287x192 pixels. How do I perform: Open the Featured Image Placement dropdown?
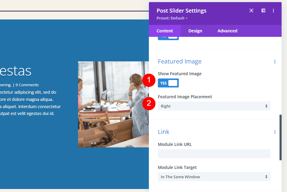(214, 106)
